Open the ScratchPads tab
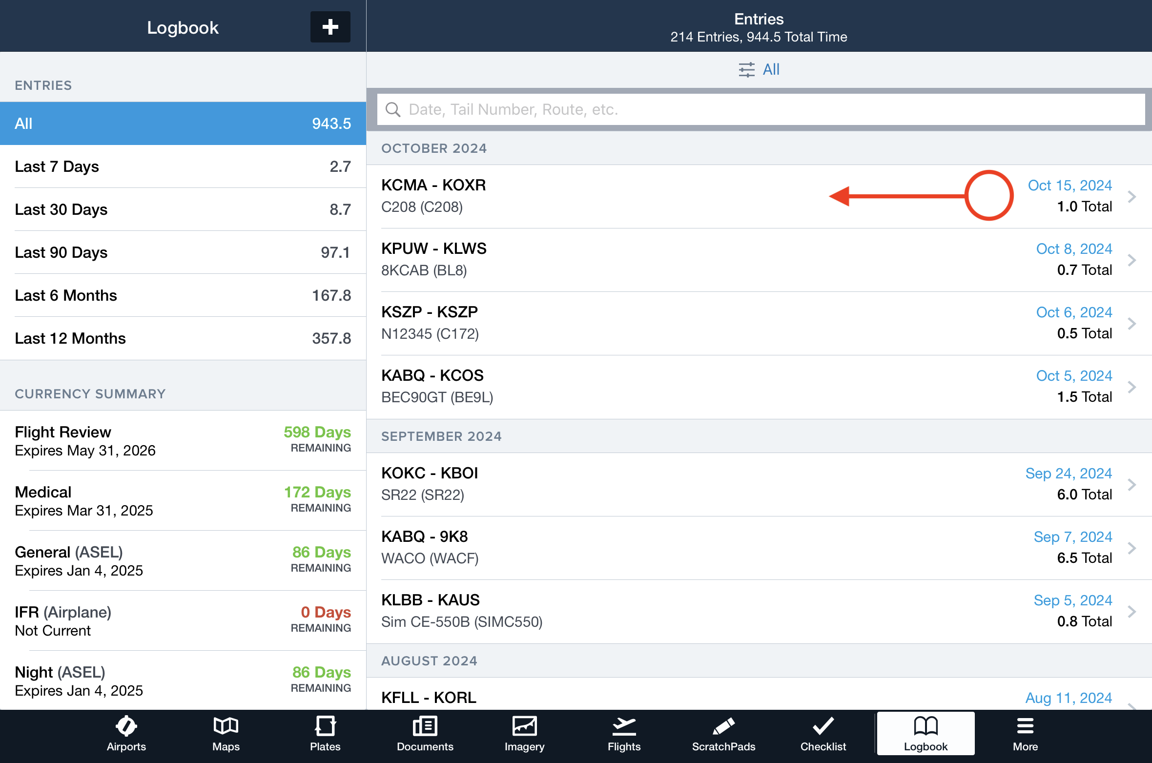 pos(723,734)
